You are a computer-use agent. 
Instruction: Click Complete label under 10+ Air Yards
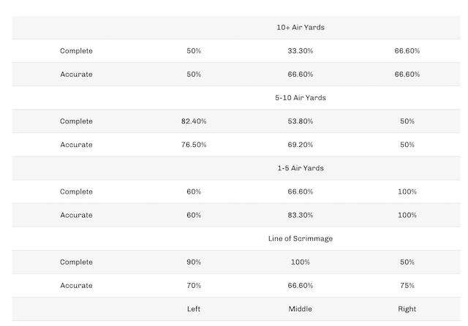(x=76, y=51)
